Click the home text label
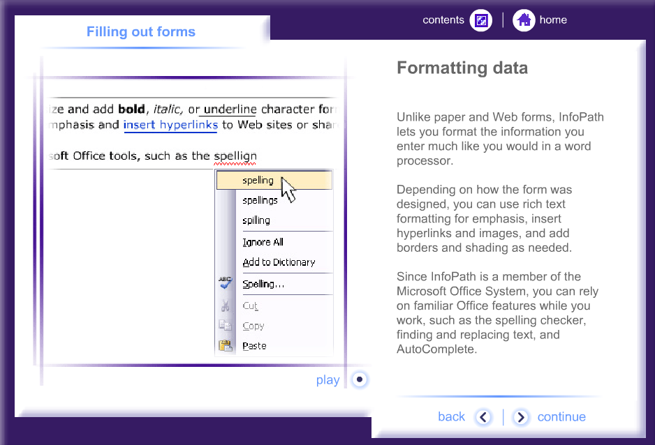The height and width of the screenshot is (445, 655). (553, 20)
